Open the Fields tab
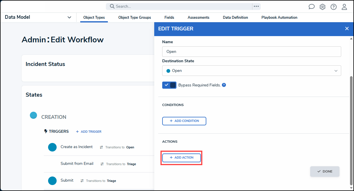The height and width of the screenshot is (191, 354). 169,17
